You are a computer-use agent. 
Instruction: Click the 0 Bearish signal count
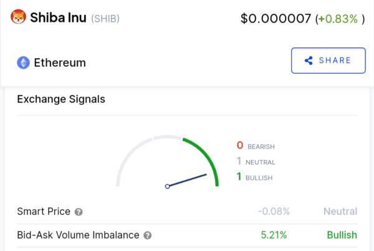point(256,145)
